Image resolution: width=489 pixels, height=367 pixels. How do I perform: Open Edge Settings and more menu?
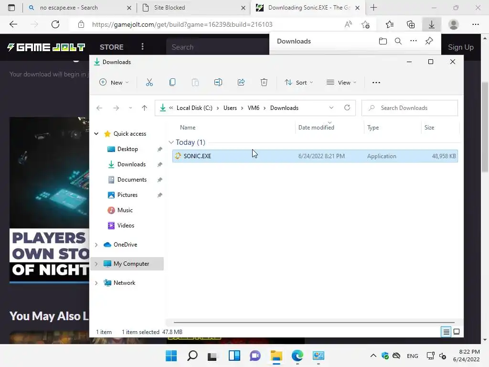[x=475, y=24]
